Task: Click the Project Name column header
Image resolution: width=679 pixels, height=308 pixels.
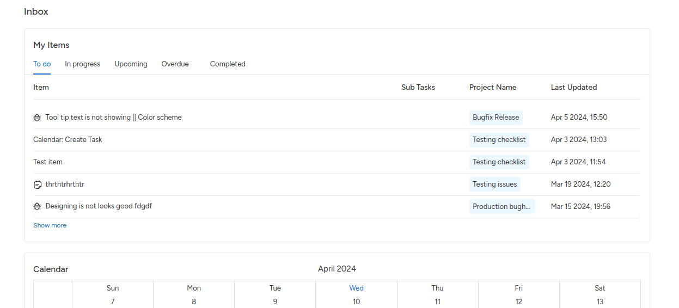Action: click(x=492, y=88)
